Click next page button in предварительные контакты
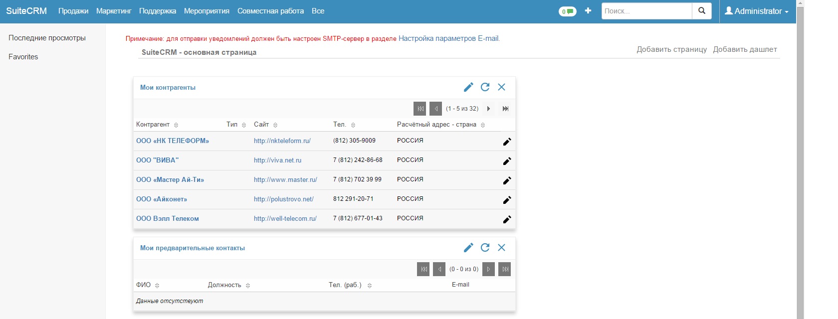This screenshot has height=319, width=838. pos(488,269)
